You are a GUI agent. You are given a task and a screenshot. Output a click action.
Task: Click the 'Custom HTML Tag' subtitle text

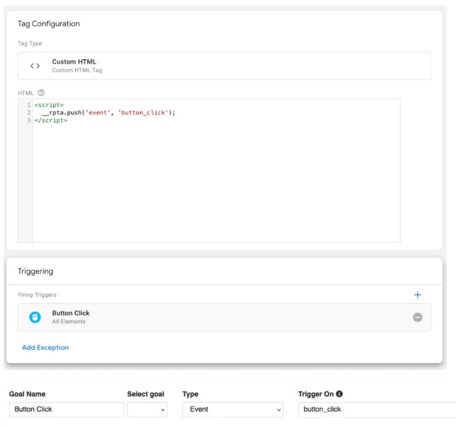77,70
